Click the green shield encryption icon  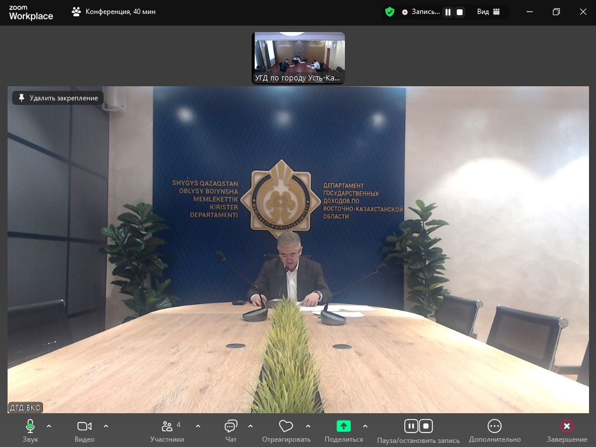click(x=390, y=12)
